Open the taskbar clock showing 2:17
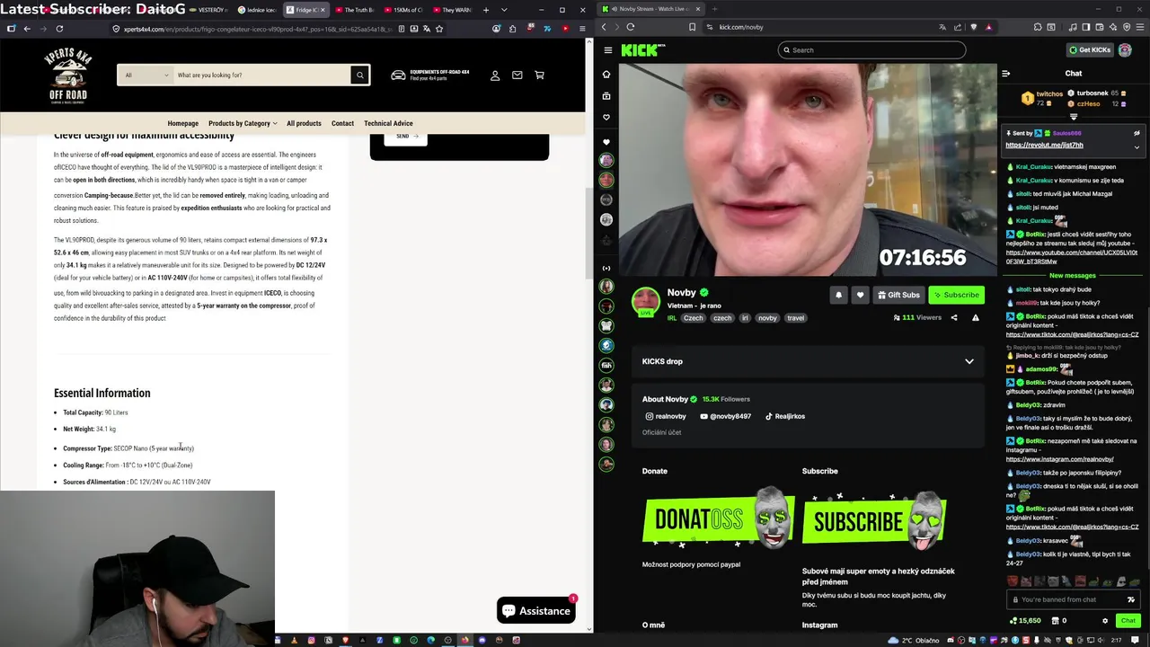 (x=1116, y=640)
